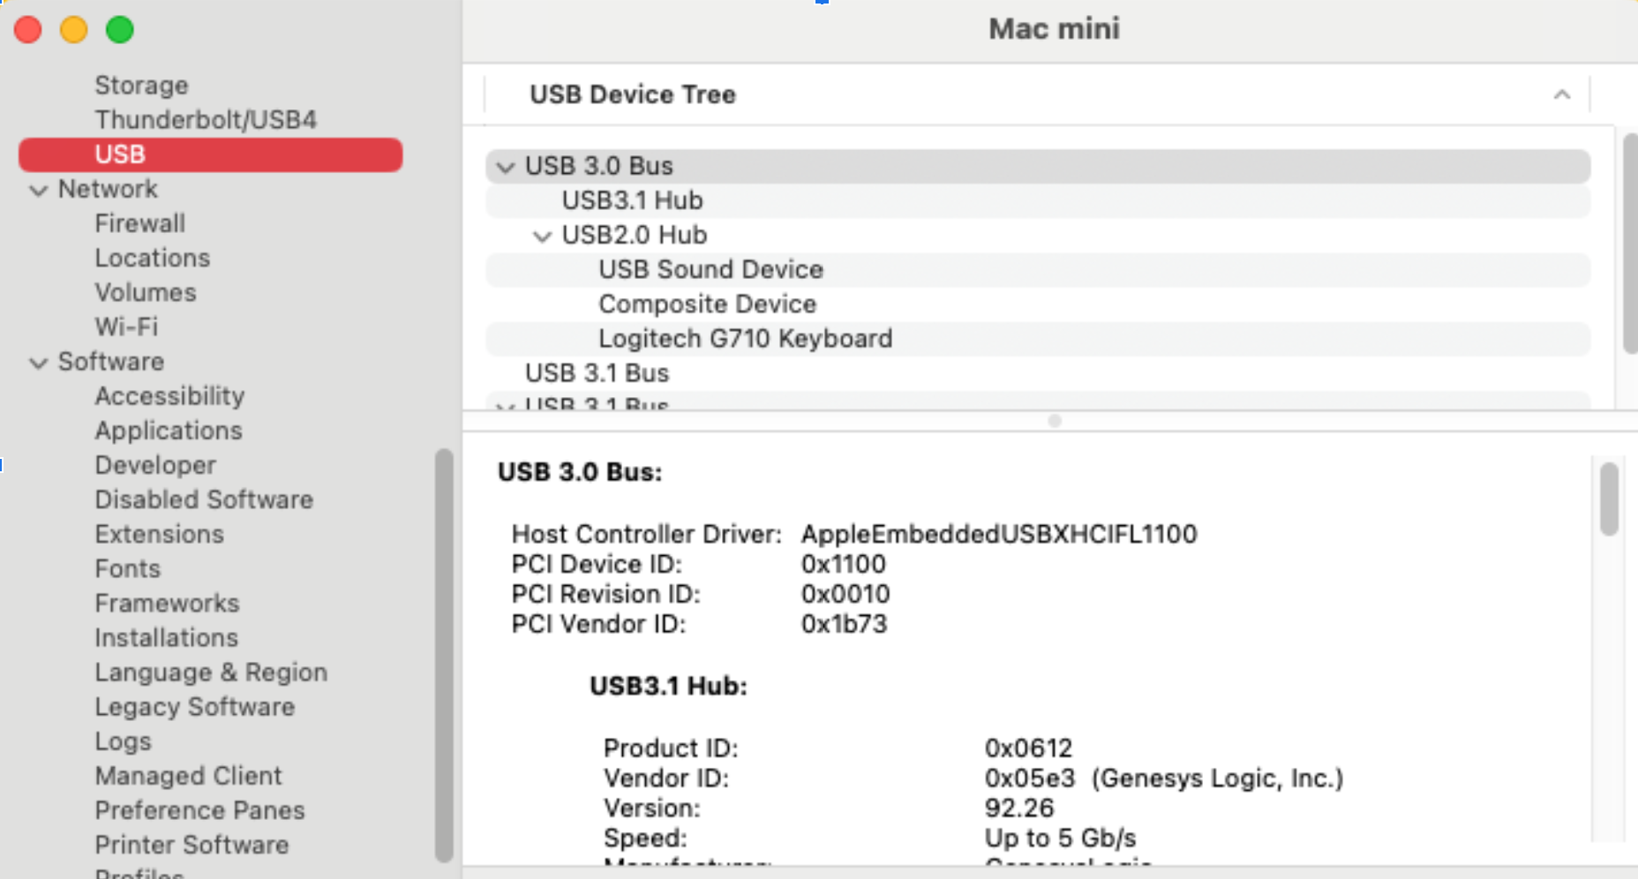The width and height of the screenshot is (1638, 879).
Task: Select Language & Region in the sidebar
Action: 211,672
